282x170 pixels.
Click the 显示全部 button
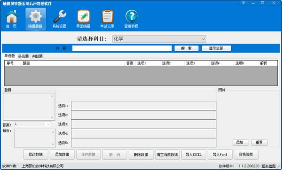[216, 48]
